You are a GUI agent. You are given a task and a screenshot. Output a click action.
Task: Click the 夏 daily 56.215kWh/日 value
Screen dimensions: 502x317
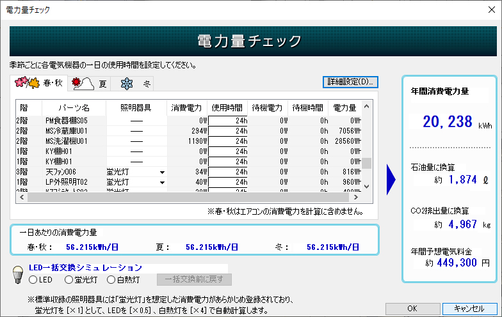coord(212,247)
